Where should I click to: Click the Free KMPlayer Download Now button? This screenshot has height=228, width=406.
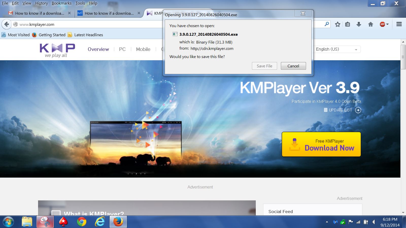pos(321,144)
